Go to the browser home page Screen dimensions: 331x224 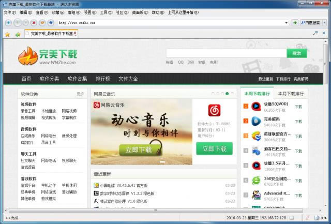point(51,23)
